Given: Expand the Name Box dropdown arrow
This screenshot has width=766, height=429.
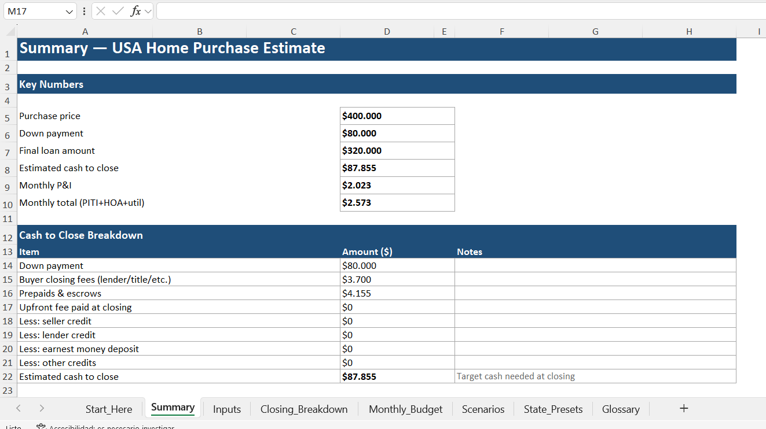Looking at the screenshot, I should pos(69,11).
